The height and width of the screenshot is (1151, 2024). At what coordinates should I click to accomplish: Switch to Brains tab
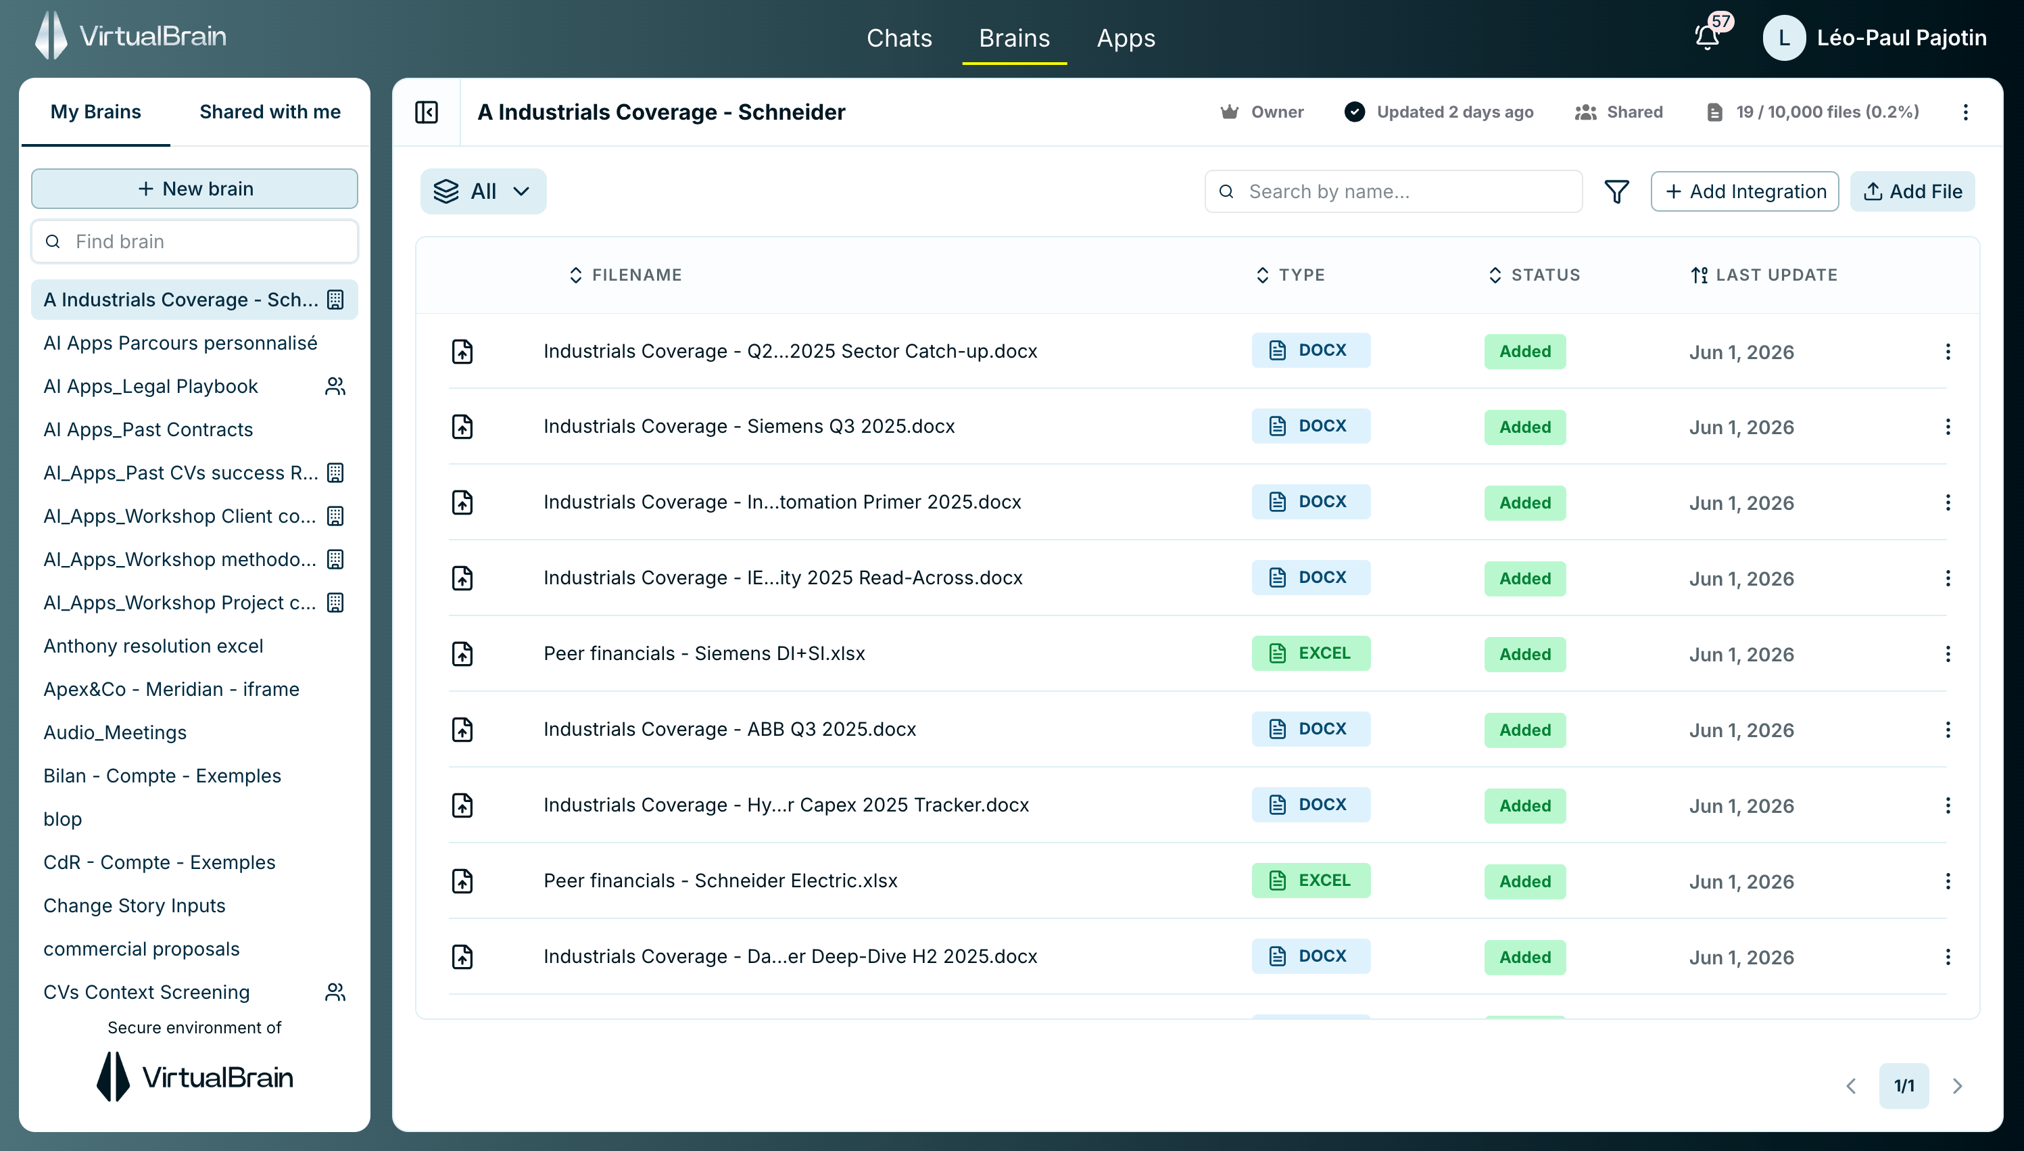point(1015,38)
